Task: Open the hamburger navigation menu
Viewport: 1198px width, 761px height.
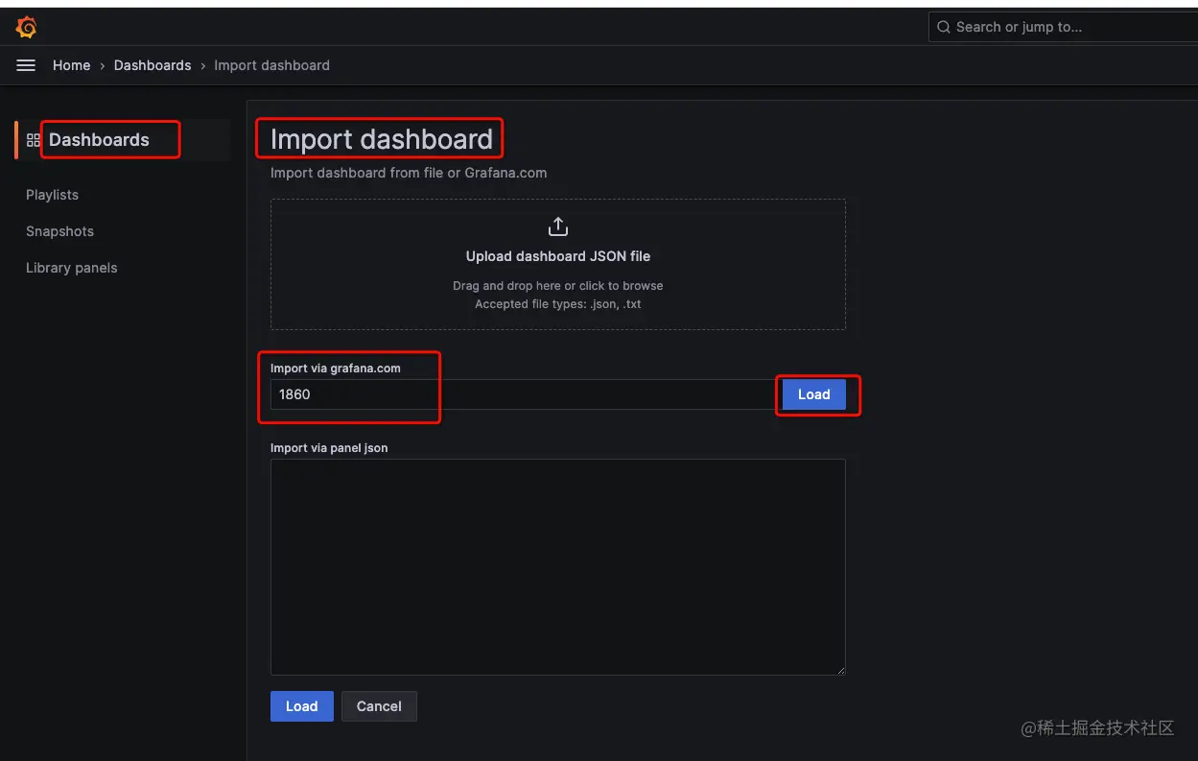Action: [26, 65]
